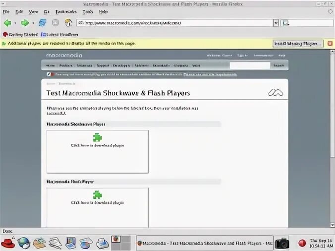Open the Red Hat main menu icon

click(8, 243)
